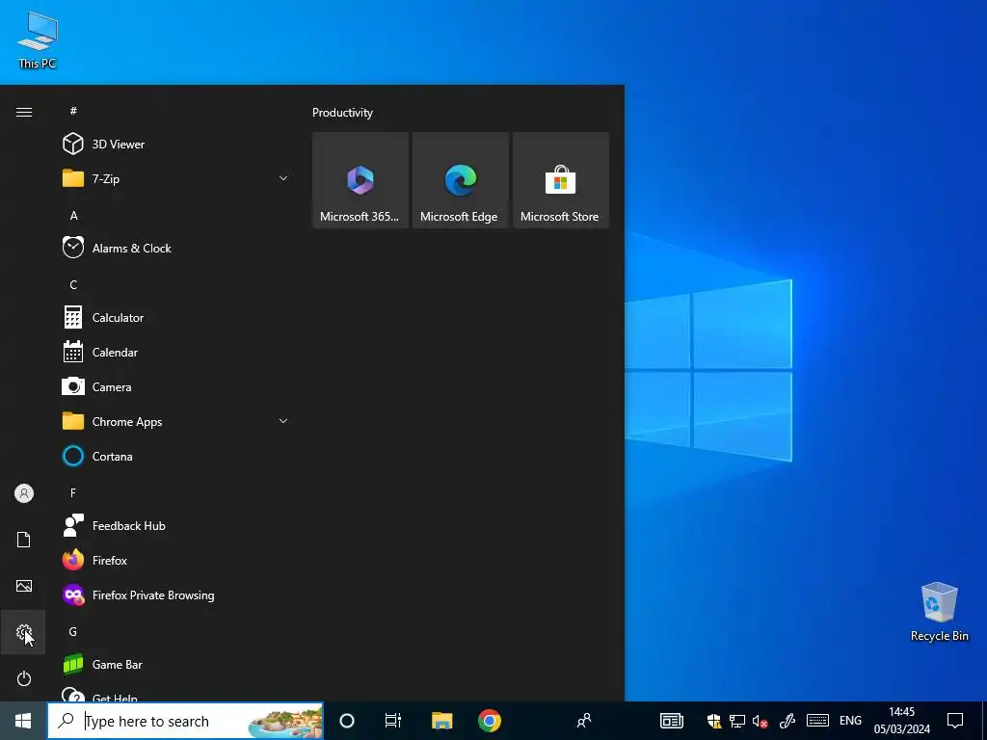Open File Explorer from the taskbar
The height and width of the screenshot is (740, 987).
(441, 721)
